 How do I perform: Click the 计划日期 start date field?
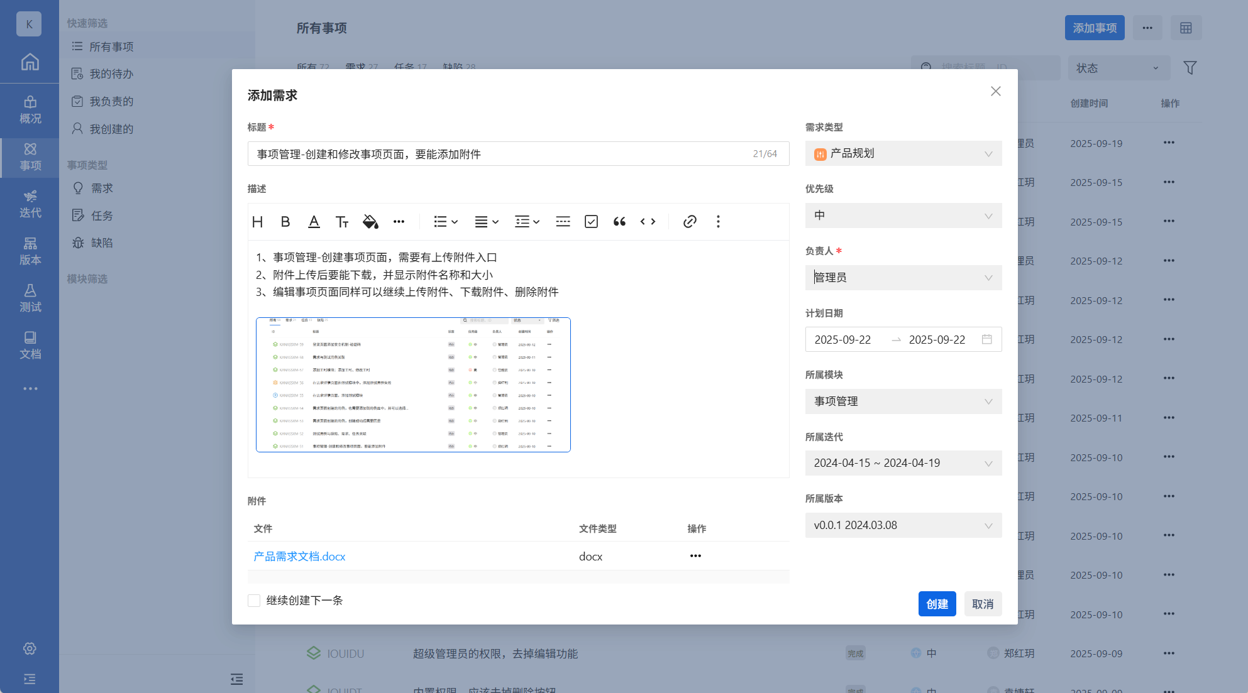[x=843, y=340]
